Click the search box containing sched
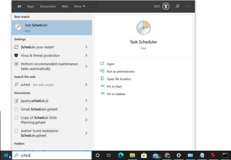This screenshot has width=231, height=160. click(52, 155)
